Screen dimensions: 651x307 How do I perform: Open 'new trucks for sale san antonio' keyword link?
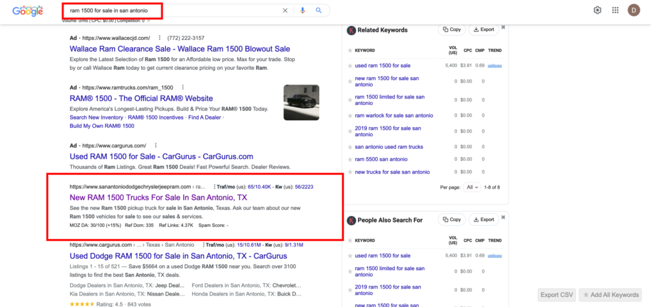point(392,172)
